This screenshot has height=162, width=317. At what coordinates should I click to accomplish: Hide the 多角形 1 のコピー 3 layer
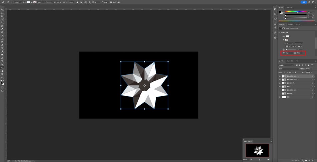pos(280,76)
